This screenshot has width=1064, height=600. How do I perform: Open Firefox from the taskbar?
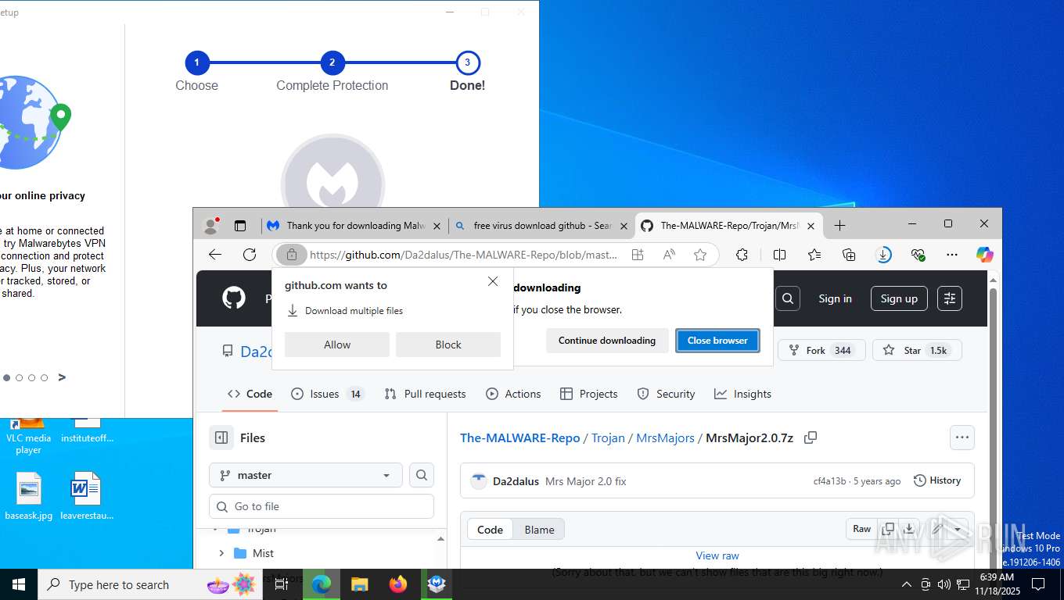[x=398, y=584]
